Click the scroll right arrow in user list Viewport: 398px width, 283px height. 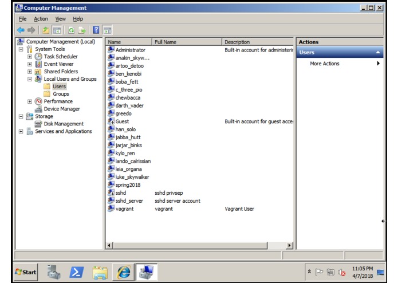[289, 245]
